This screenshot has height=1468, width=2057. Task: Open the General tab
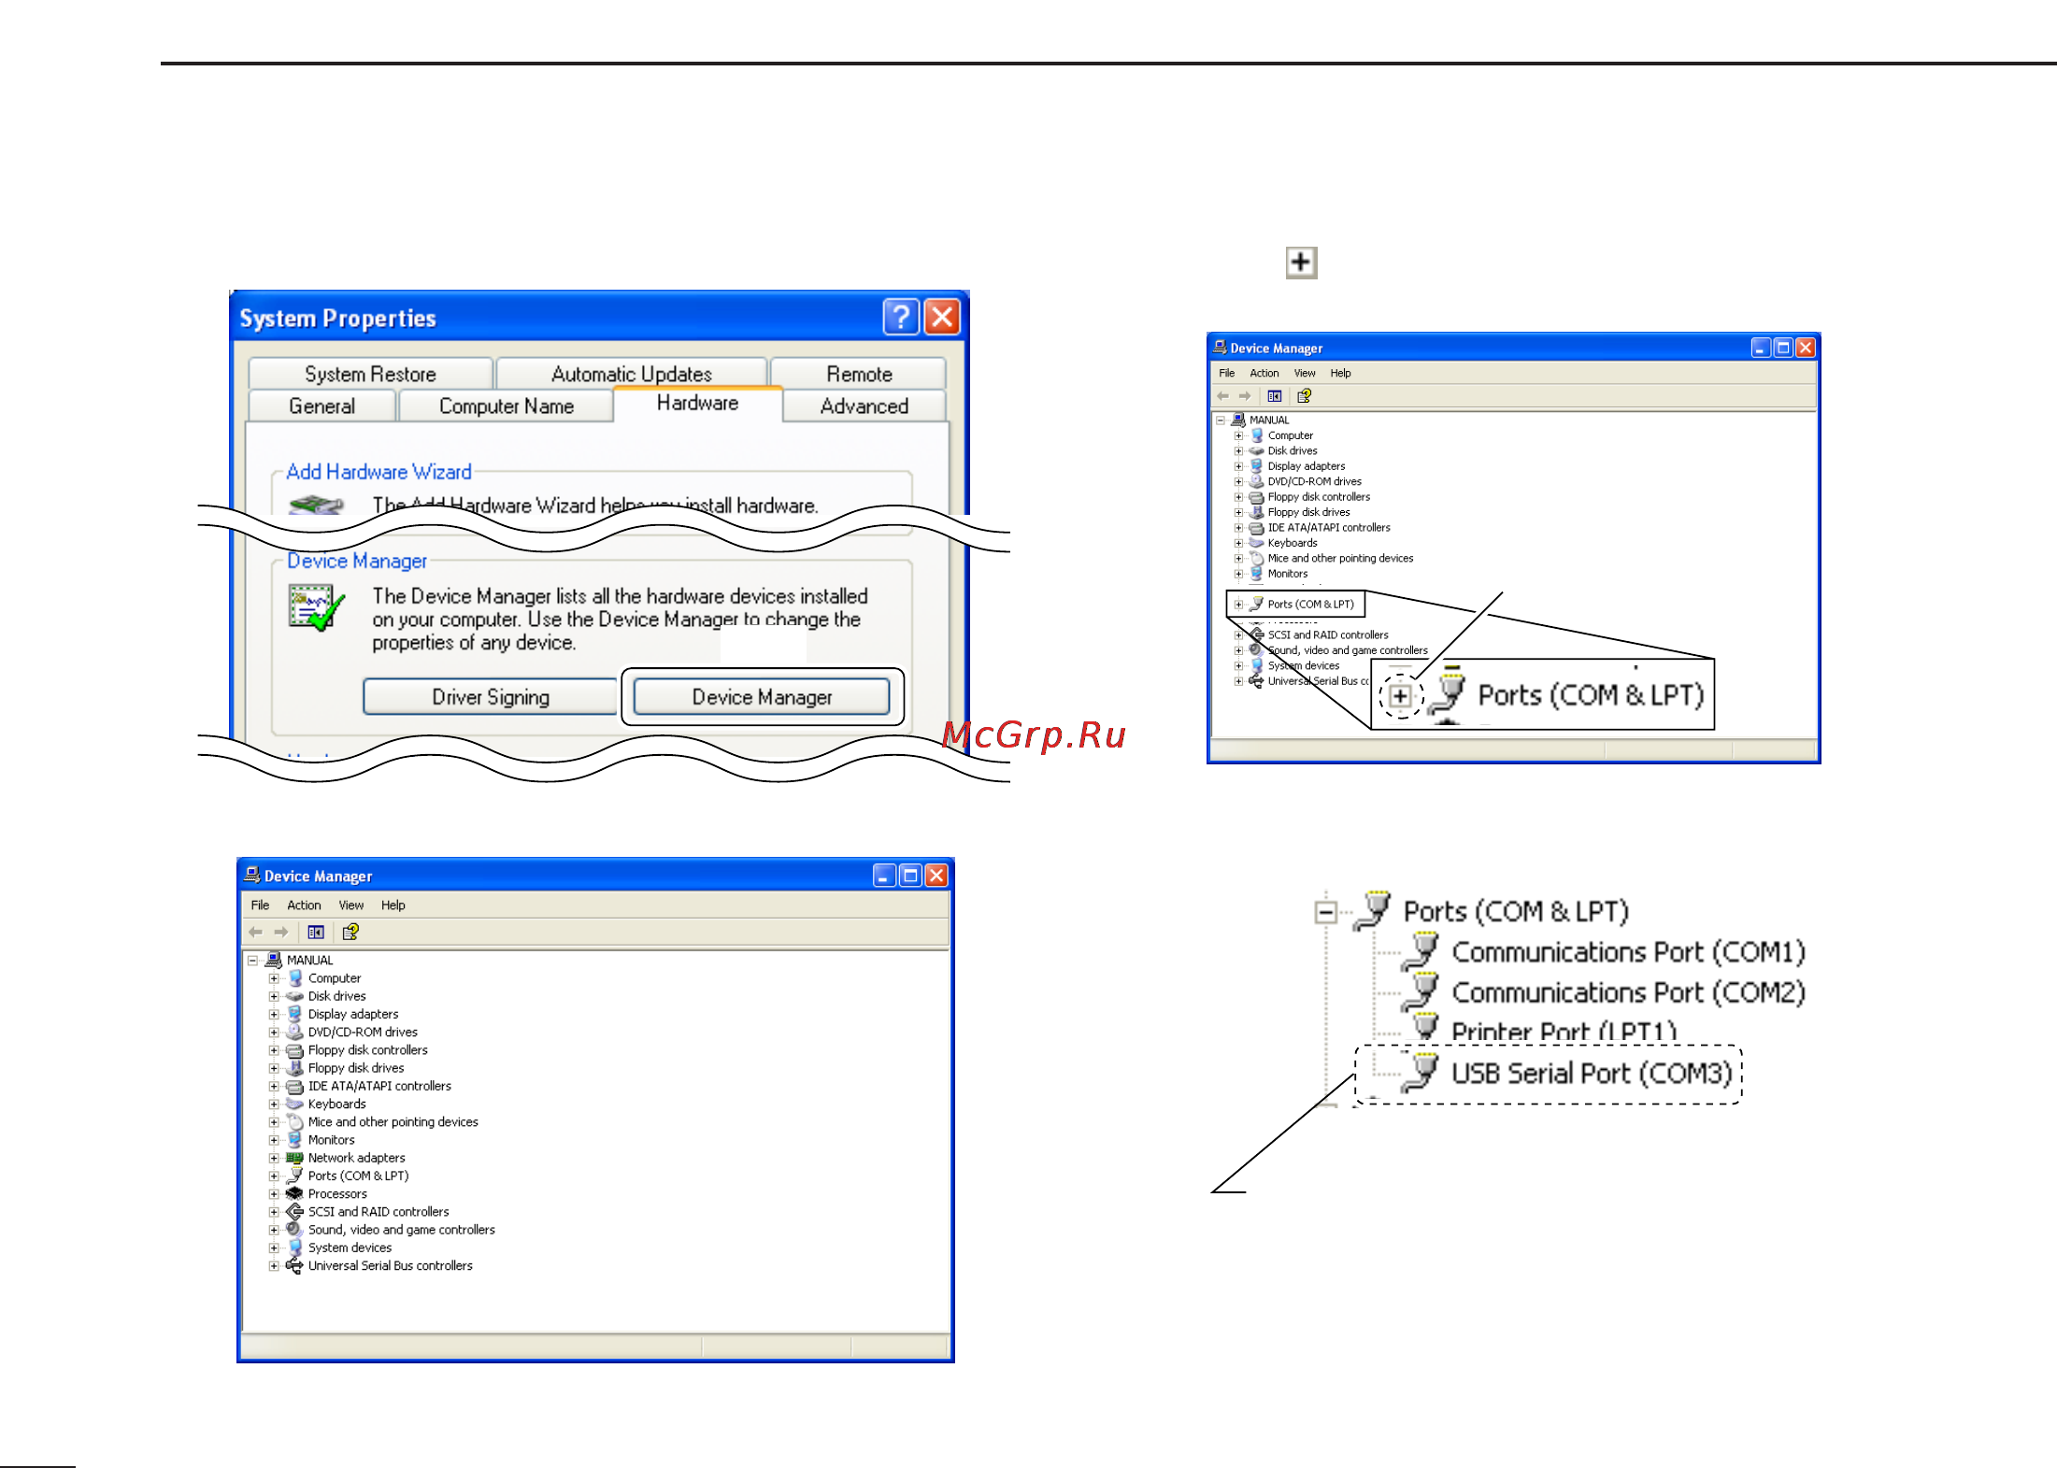click(x=321, y=406)
